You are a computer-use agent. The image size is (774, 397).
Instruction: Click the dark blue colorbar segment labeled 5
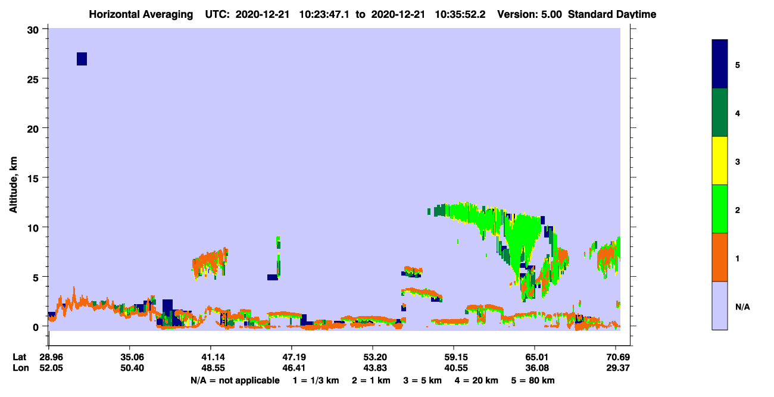[720, 64]
